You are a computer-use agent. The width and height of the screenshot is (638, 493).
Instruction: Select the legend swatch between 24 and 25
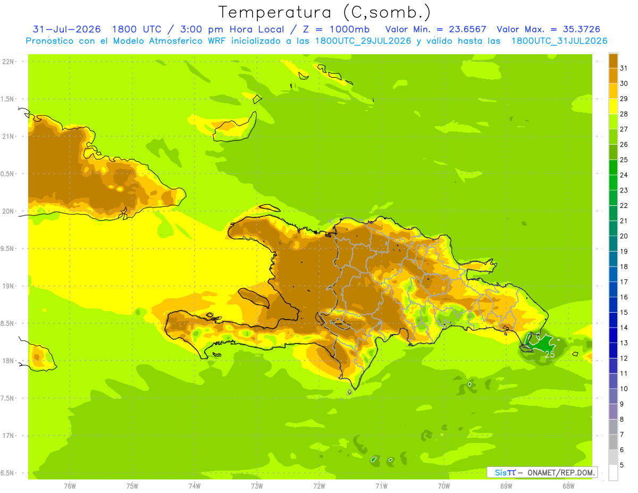613,168
